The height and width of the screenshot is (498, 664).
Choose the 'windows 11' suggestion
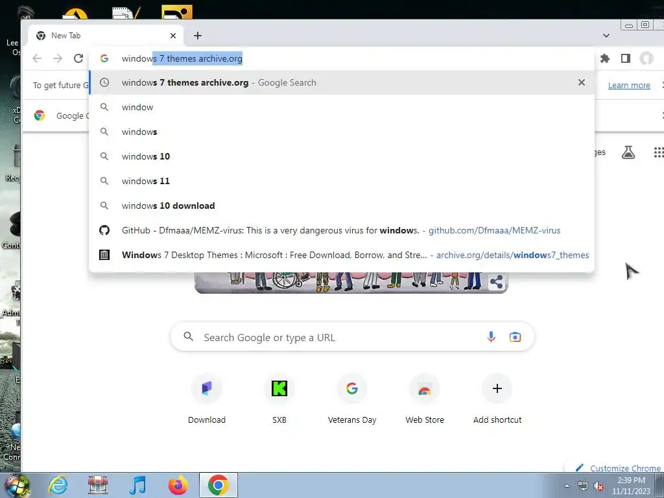click(x=342, y=181)
